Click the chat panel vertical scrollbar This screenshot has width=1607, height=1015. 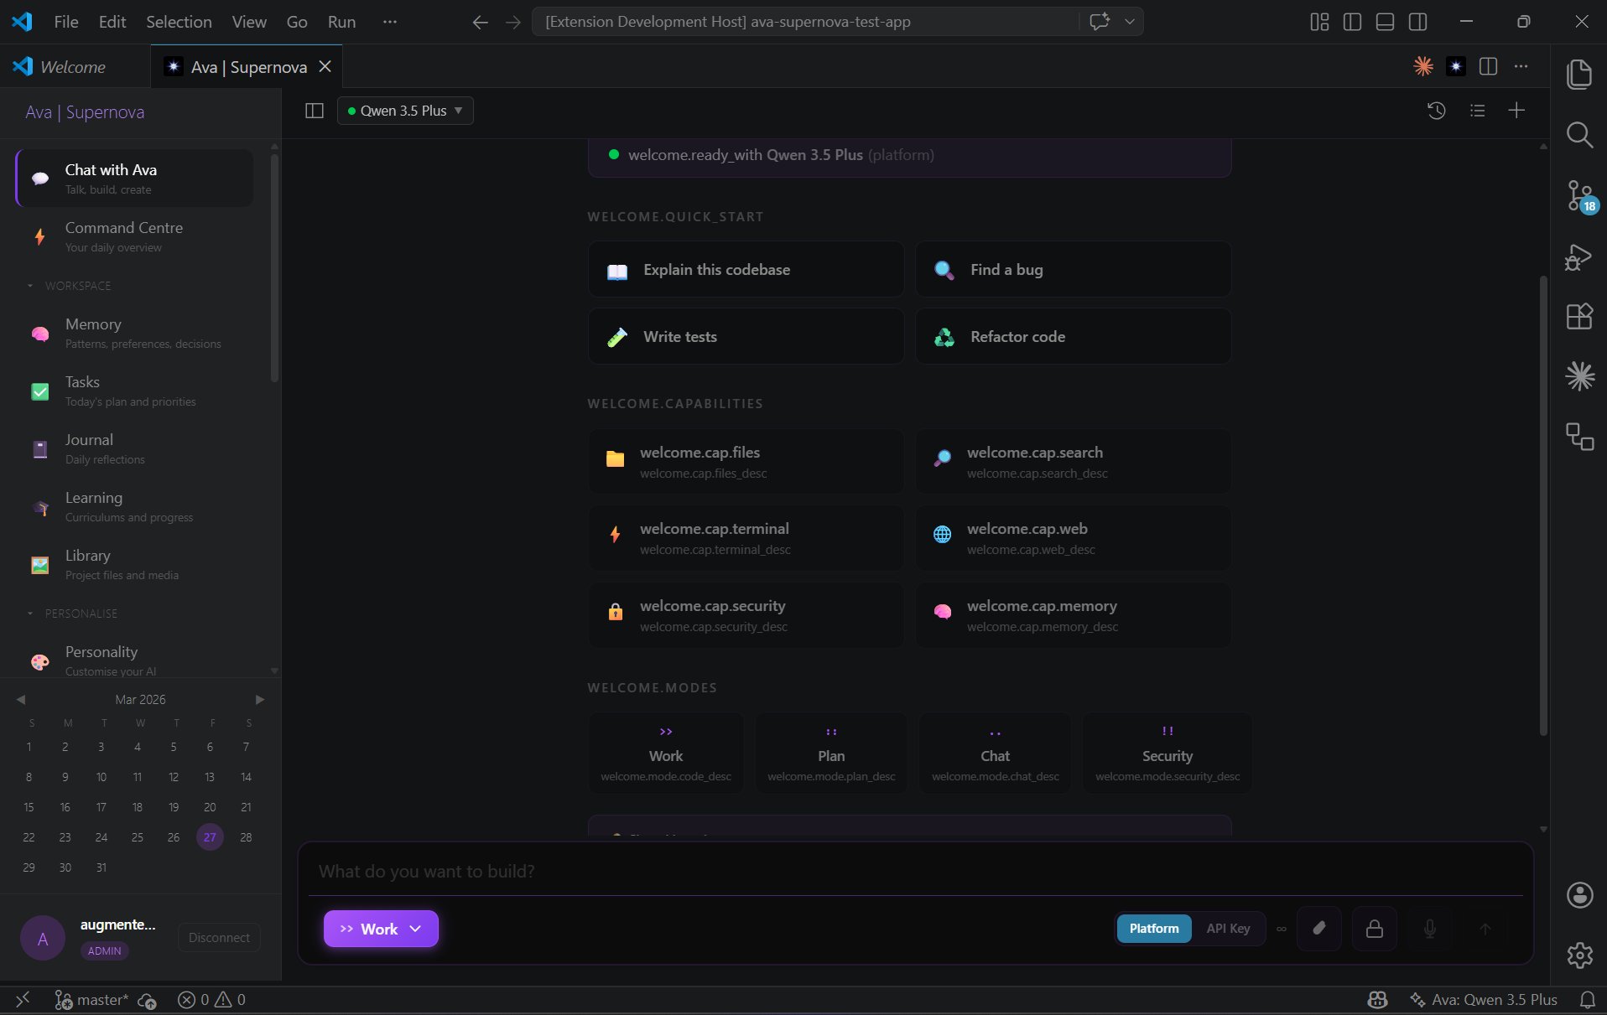coord(1542,505)
